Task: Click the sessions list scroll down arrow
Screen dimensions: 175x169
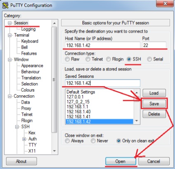Action: click(x=137, y=121)
